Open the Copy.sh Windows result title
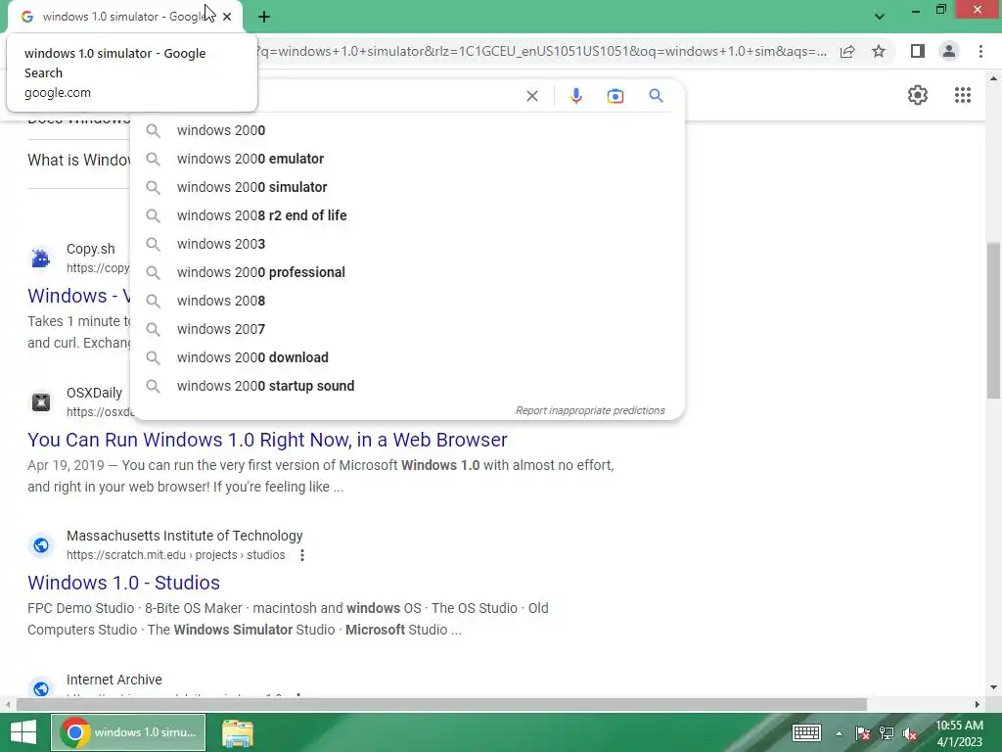Viewport: 1002px width, 752px height. click(78, 296)
